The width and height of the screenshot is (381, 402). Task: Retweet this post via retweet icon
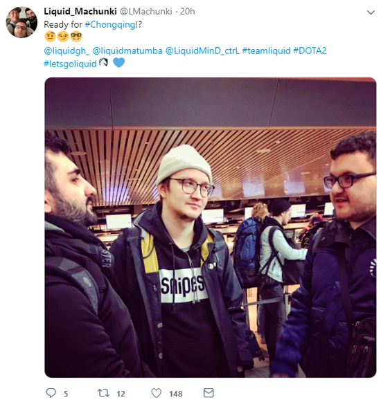click(103, 393)
